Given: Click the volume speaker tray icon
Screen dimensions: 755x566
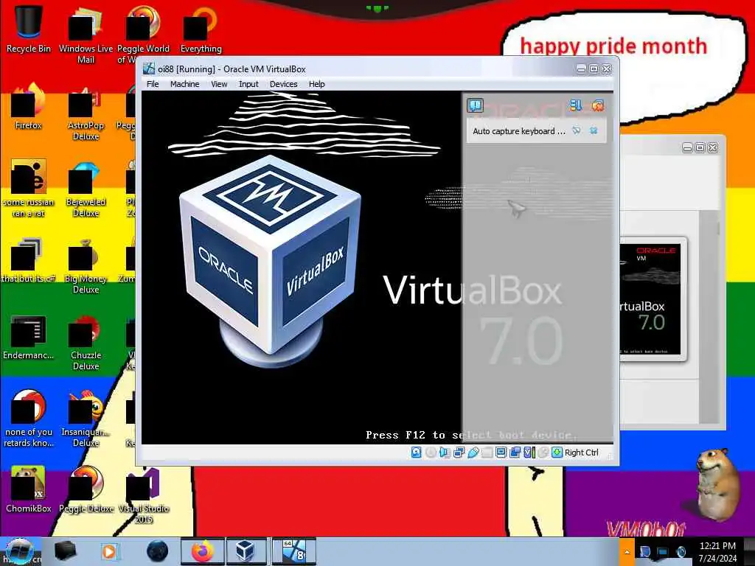Looking at the screenshot, I should tap(681, 552).
